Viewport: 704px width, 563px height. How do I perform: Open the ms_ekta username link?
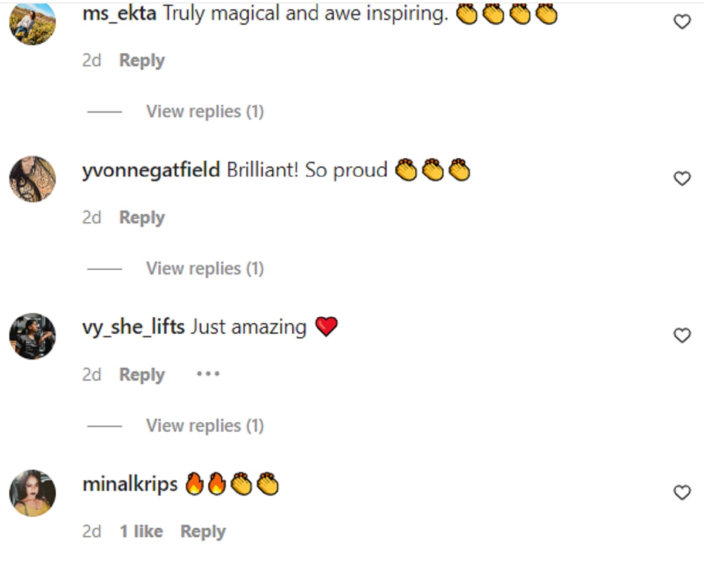pyautogui.click(x=120, y=14)
